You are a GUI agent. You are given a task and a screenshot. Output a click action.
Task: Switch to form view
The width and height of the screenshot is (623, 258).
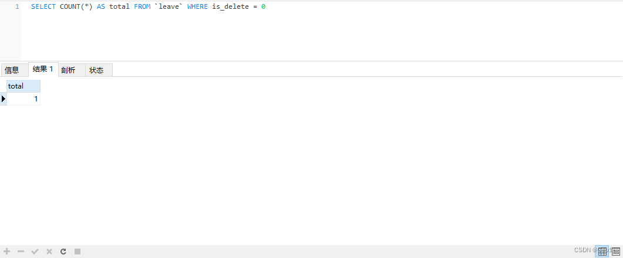click(616, 251)
